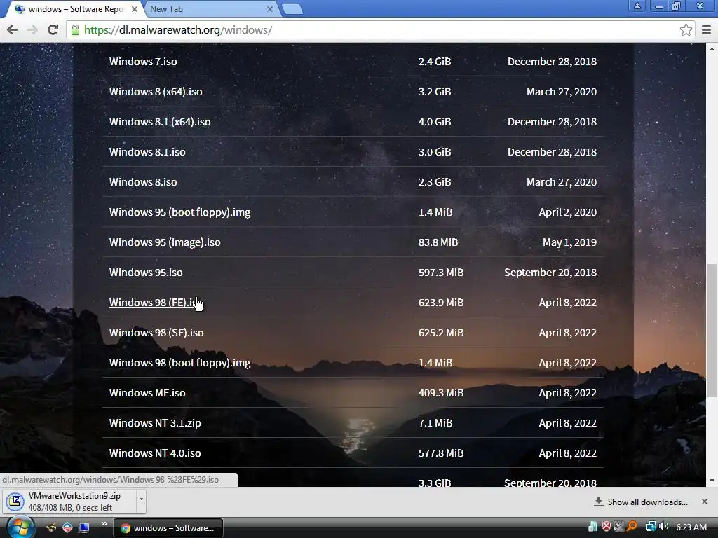This screenshot has width=718, height=538.
Task: Open the Windows NT 3.1.zip link
Action: click(155, 423)
